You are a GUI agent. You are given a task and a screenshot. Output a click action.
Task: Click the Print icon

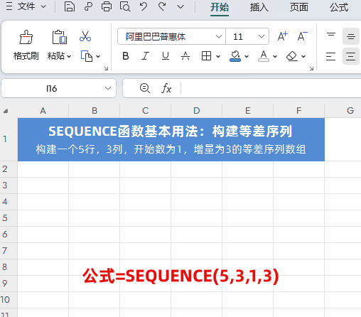tap(107, 6)
